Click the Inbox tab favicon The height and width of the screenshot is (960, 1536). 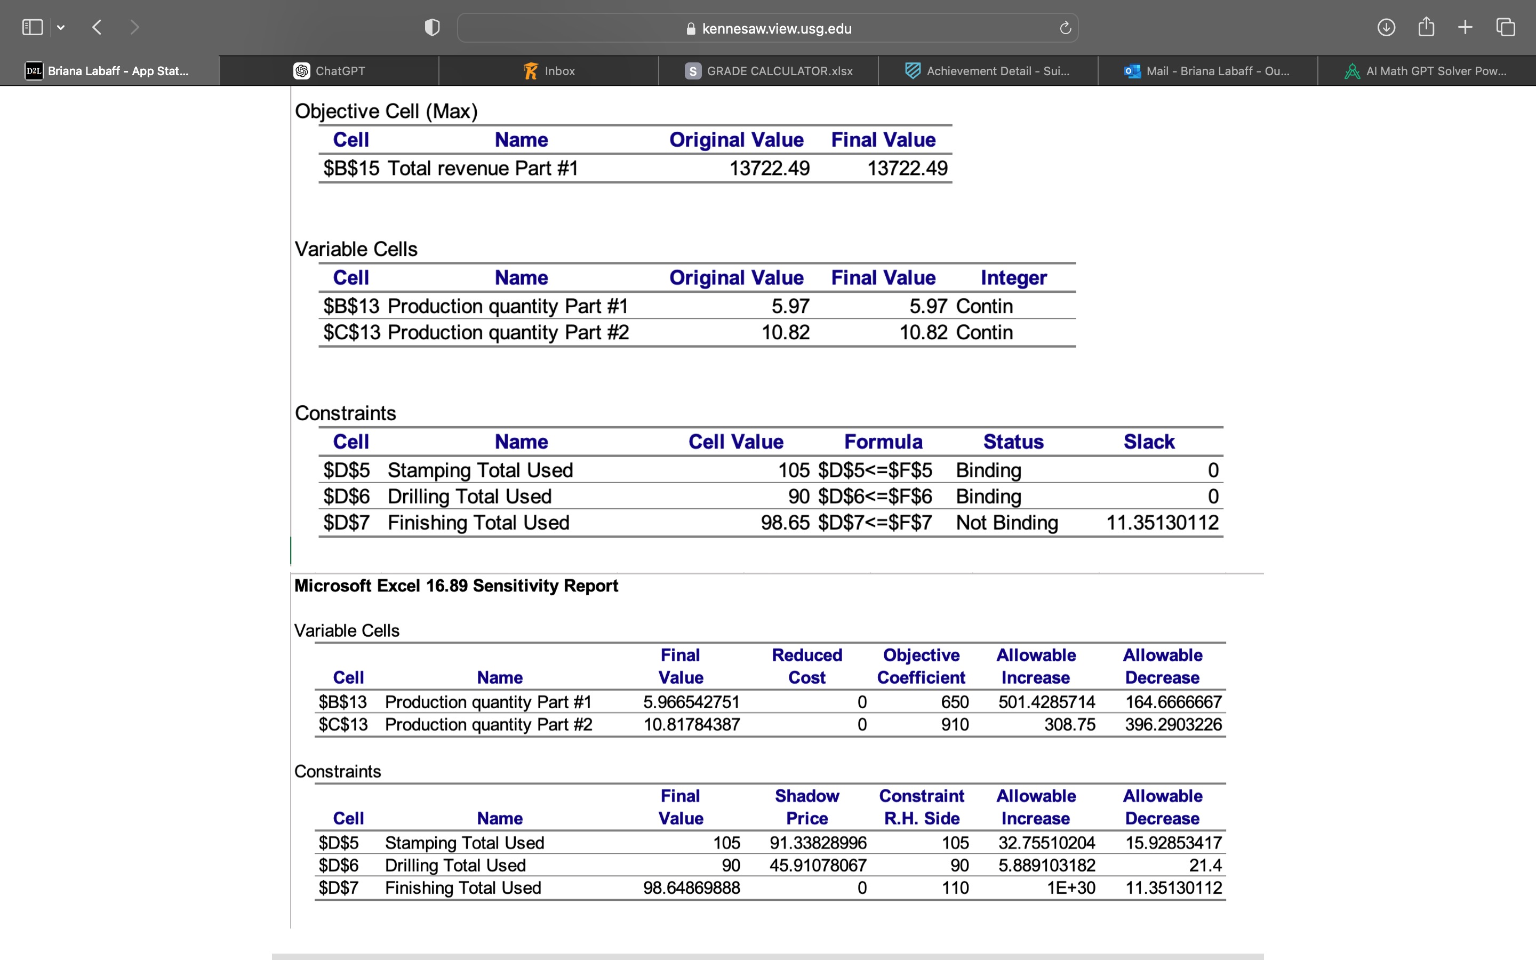pyautogui.click(x=531, y=71)
